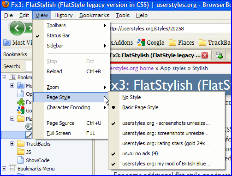This screenshot has height=176, width=232.
Task: Click the App styles breadcrumb link
Action: click(173, 68)
